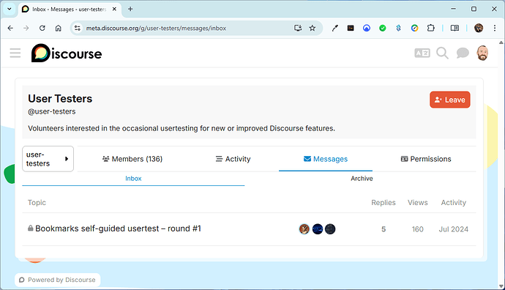This screenshot has width=505, height=290.
Task: Click the 5 replies count
Action: click(x=384, y=229)
